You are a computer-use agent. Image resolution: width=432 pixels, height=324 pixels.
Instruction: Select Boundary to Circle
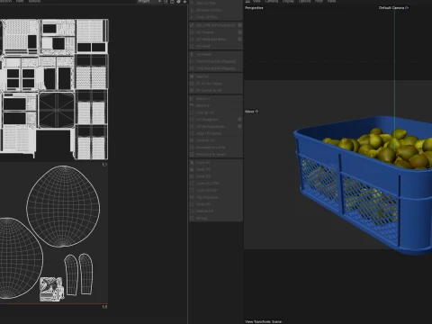[216, 148]
